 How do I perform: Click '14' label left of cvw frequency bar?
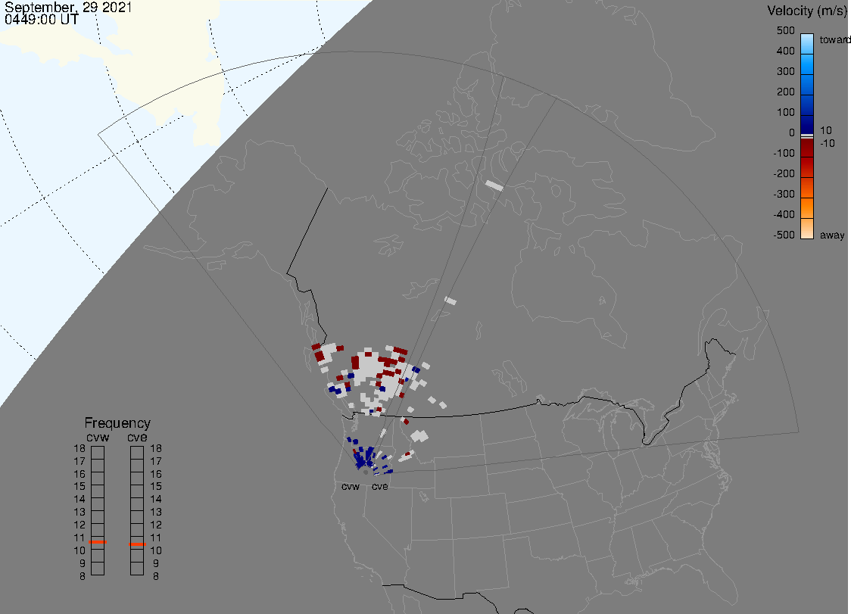79,499
